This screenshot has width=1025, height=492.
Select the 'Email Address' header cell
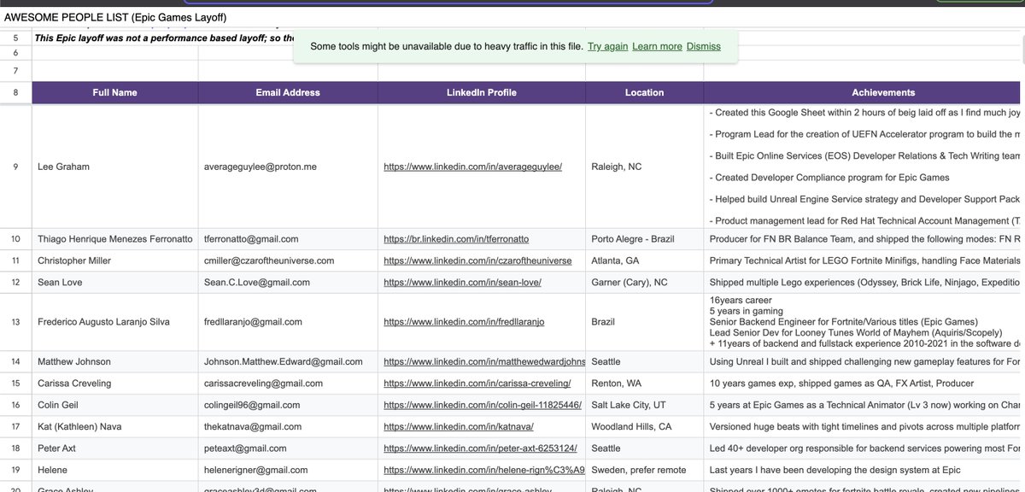[288, 92]
